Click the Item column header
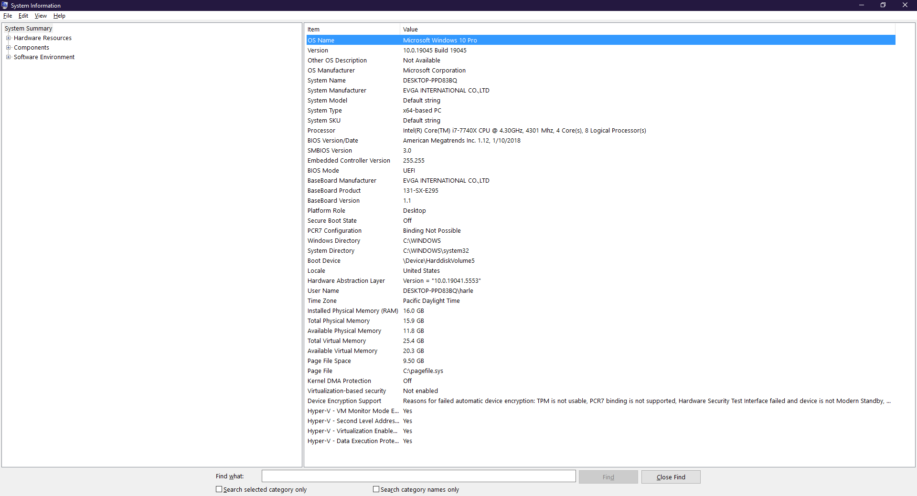Image resolution: width=917 pixels, height=496 pixels. (352, 30)
